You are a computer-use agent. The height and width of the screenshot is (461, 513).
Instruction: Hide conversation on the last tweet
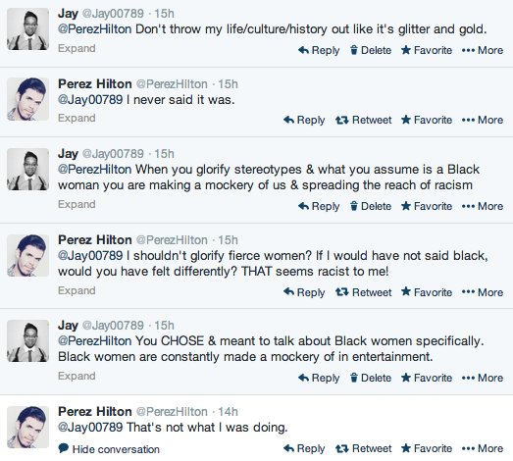click(x=109, y=449)
